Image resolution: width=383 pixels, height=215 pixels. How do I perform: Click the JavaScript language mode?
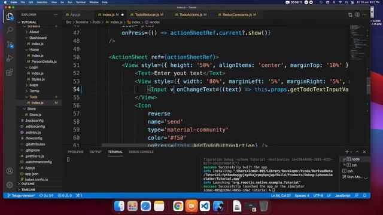point(343,195)
